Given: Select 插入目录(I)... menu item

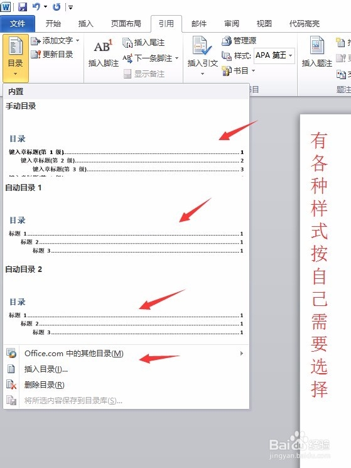Looking at the screenshot, I should (126, 369).
